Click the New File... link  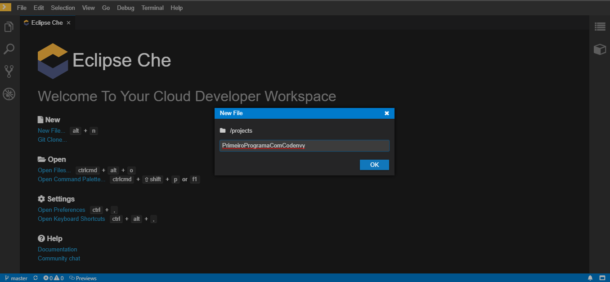51,131
